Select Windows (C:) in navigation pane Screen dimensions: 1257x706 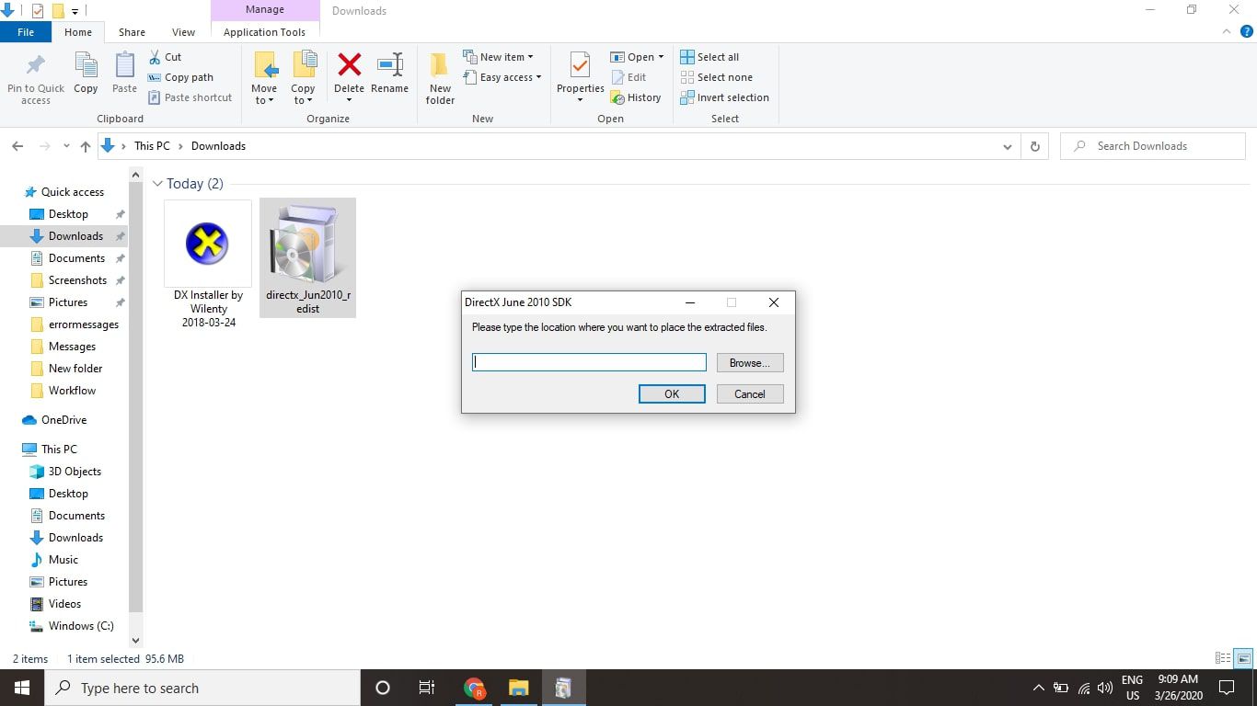coord(81,626)
